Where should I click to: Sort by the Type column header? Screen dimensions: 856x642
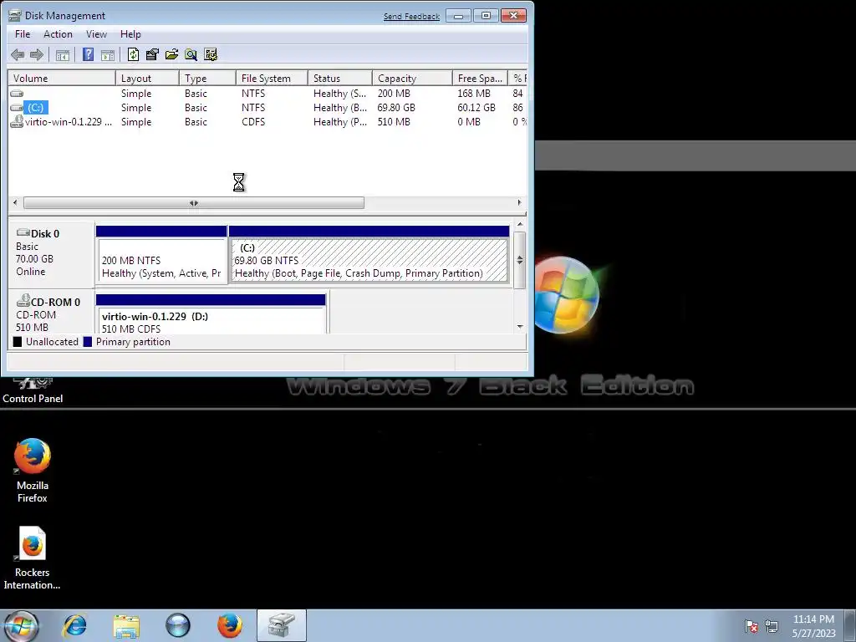(x=207, y=78)
